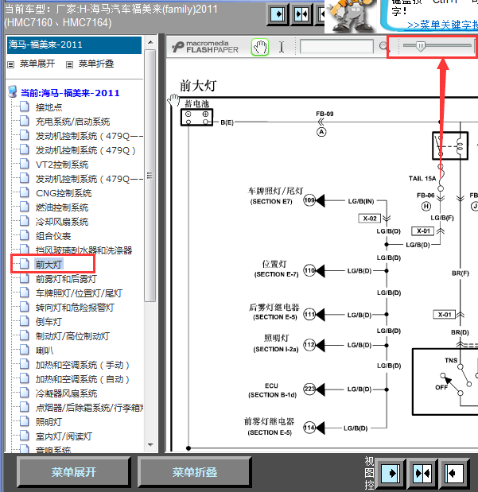
Task: Click the bottom view control center-split icon
Action: point(422,473)
